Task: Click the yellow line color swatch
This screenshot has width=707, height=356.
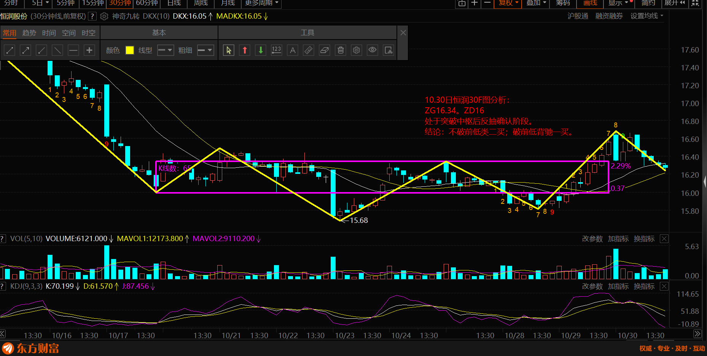Action: point(130,50)
